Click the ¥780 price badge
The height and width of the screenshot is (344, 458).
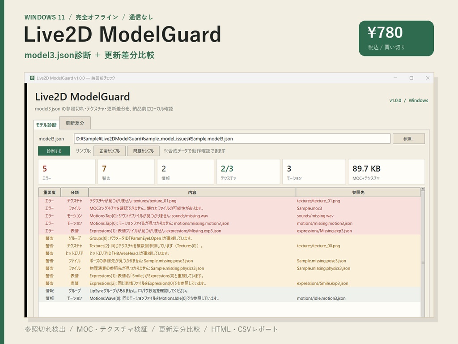(396, 39)
